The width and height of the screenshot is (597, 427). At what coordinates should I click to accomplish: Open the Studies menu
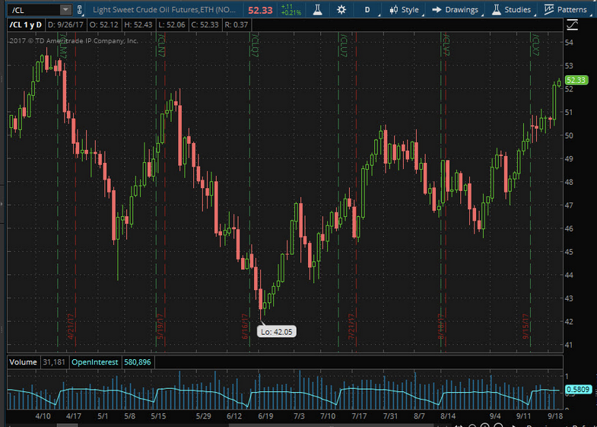coord(511,10)
